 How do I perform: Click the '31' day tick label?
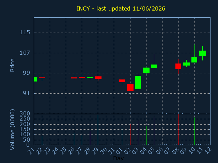point(111,151)
